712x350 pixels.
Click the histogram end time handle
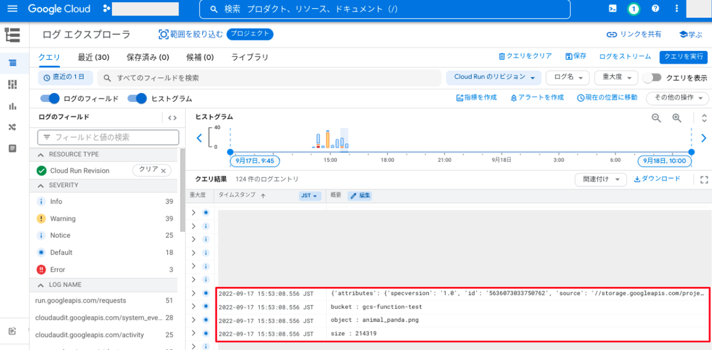click(x=691, y=152)
